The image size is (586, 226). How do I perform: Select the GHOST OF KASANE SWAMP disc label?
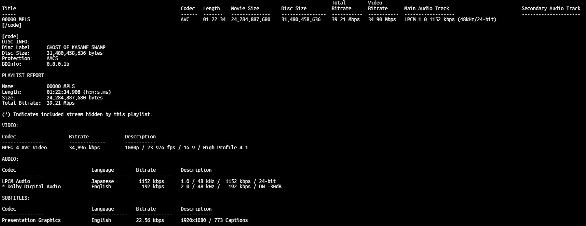point(76,47)
